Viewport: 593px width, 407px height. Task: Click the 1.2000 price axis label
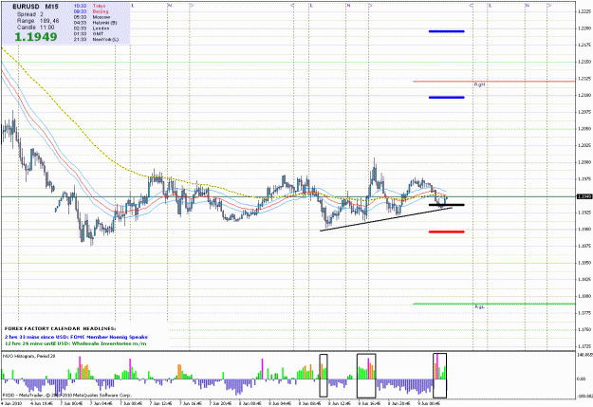pos(584,162)
